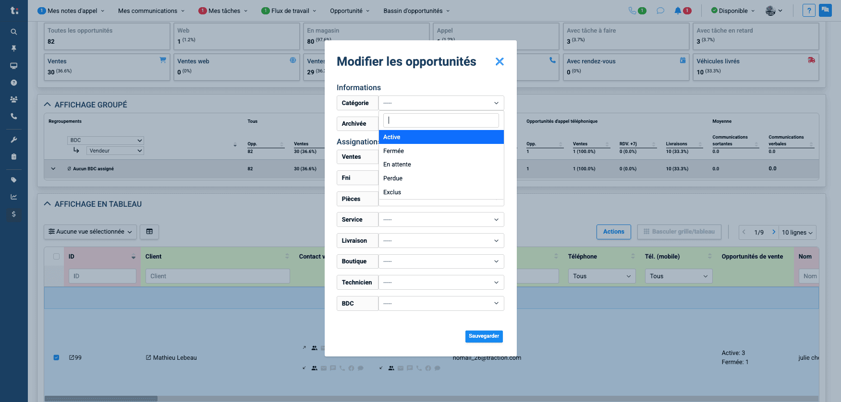841x402 pixels.
Task: Open the Boutique dropdown in the dialog
Action: pos(441,261)
